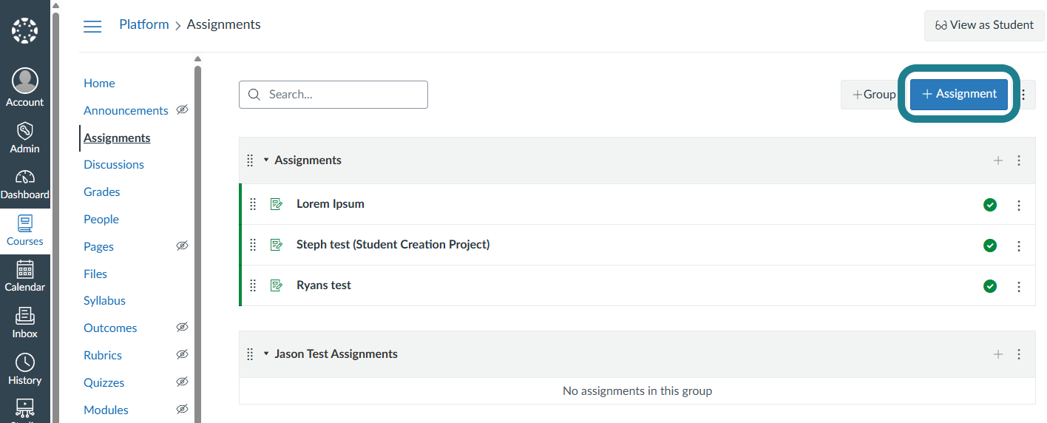Click the hidden eye icon beside Outcomes
This screenshot has height=423, width=1047.
click(182, 327)
